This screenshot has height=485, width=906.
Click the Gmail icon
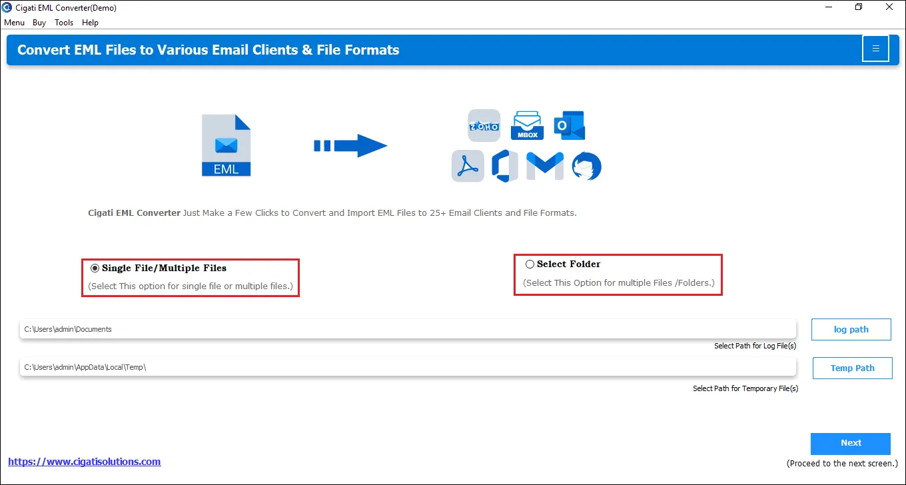545,166
